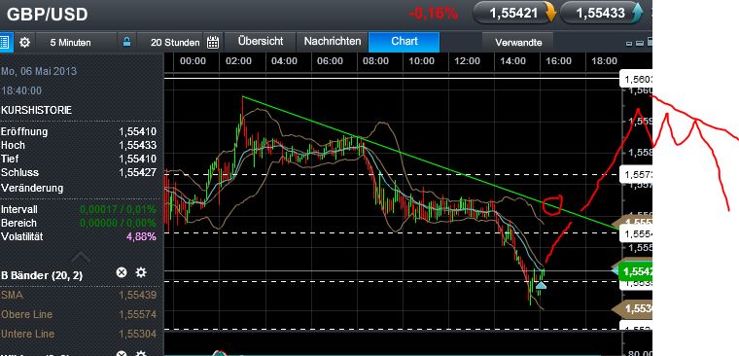The width and height of the screenshot is (739, 356).
Task: Switch to the Übersicht tab
Action: point(261,42)
